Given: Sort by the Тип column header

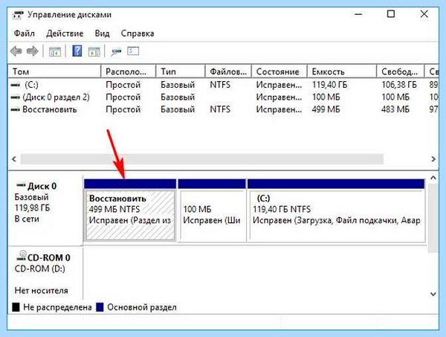Looking at the screenshot, I should click(x=181, y=71).
